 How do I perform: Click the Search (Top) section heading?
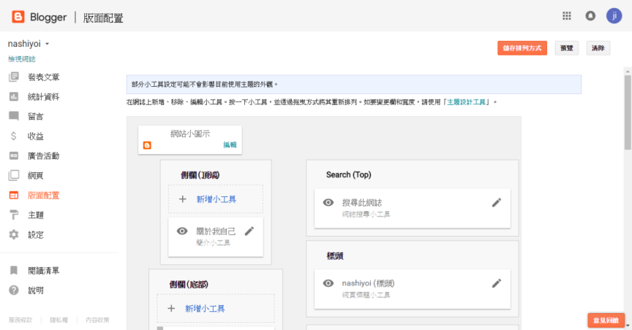(349, 174)
